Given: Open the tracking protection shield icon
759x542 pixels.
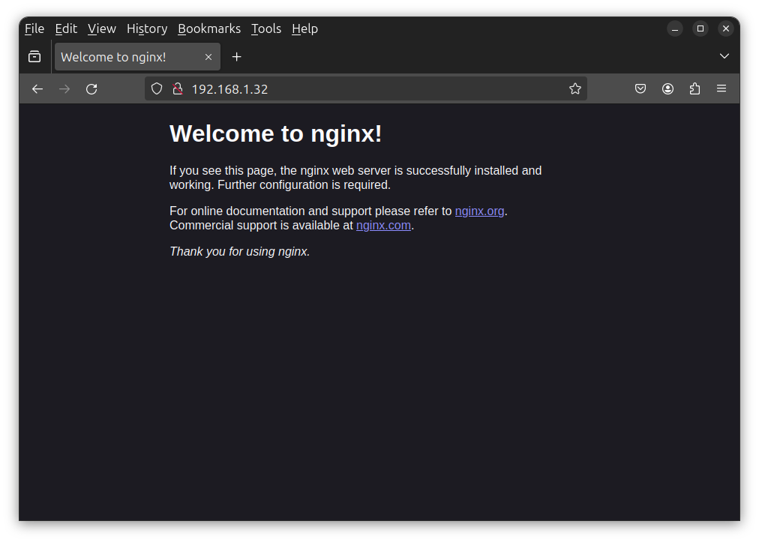Looking at the screenshot, I should 156,88.
